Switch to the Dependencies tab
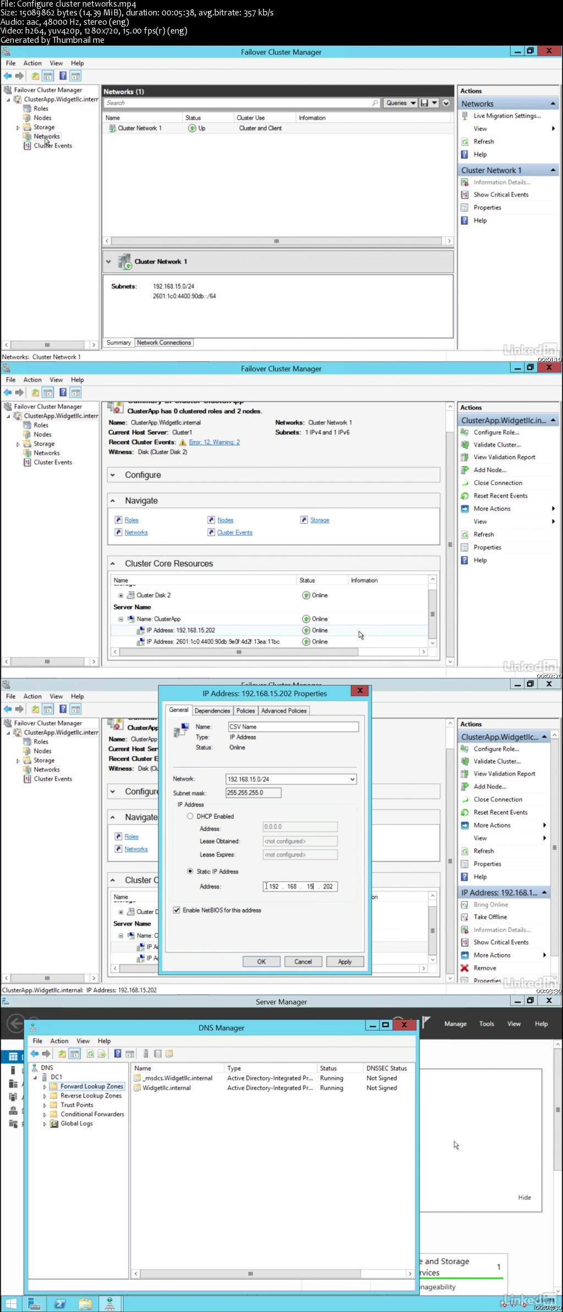 212,711
